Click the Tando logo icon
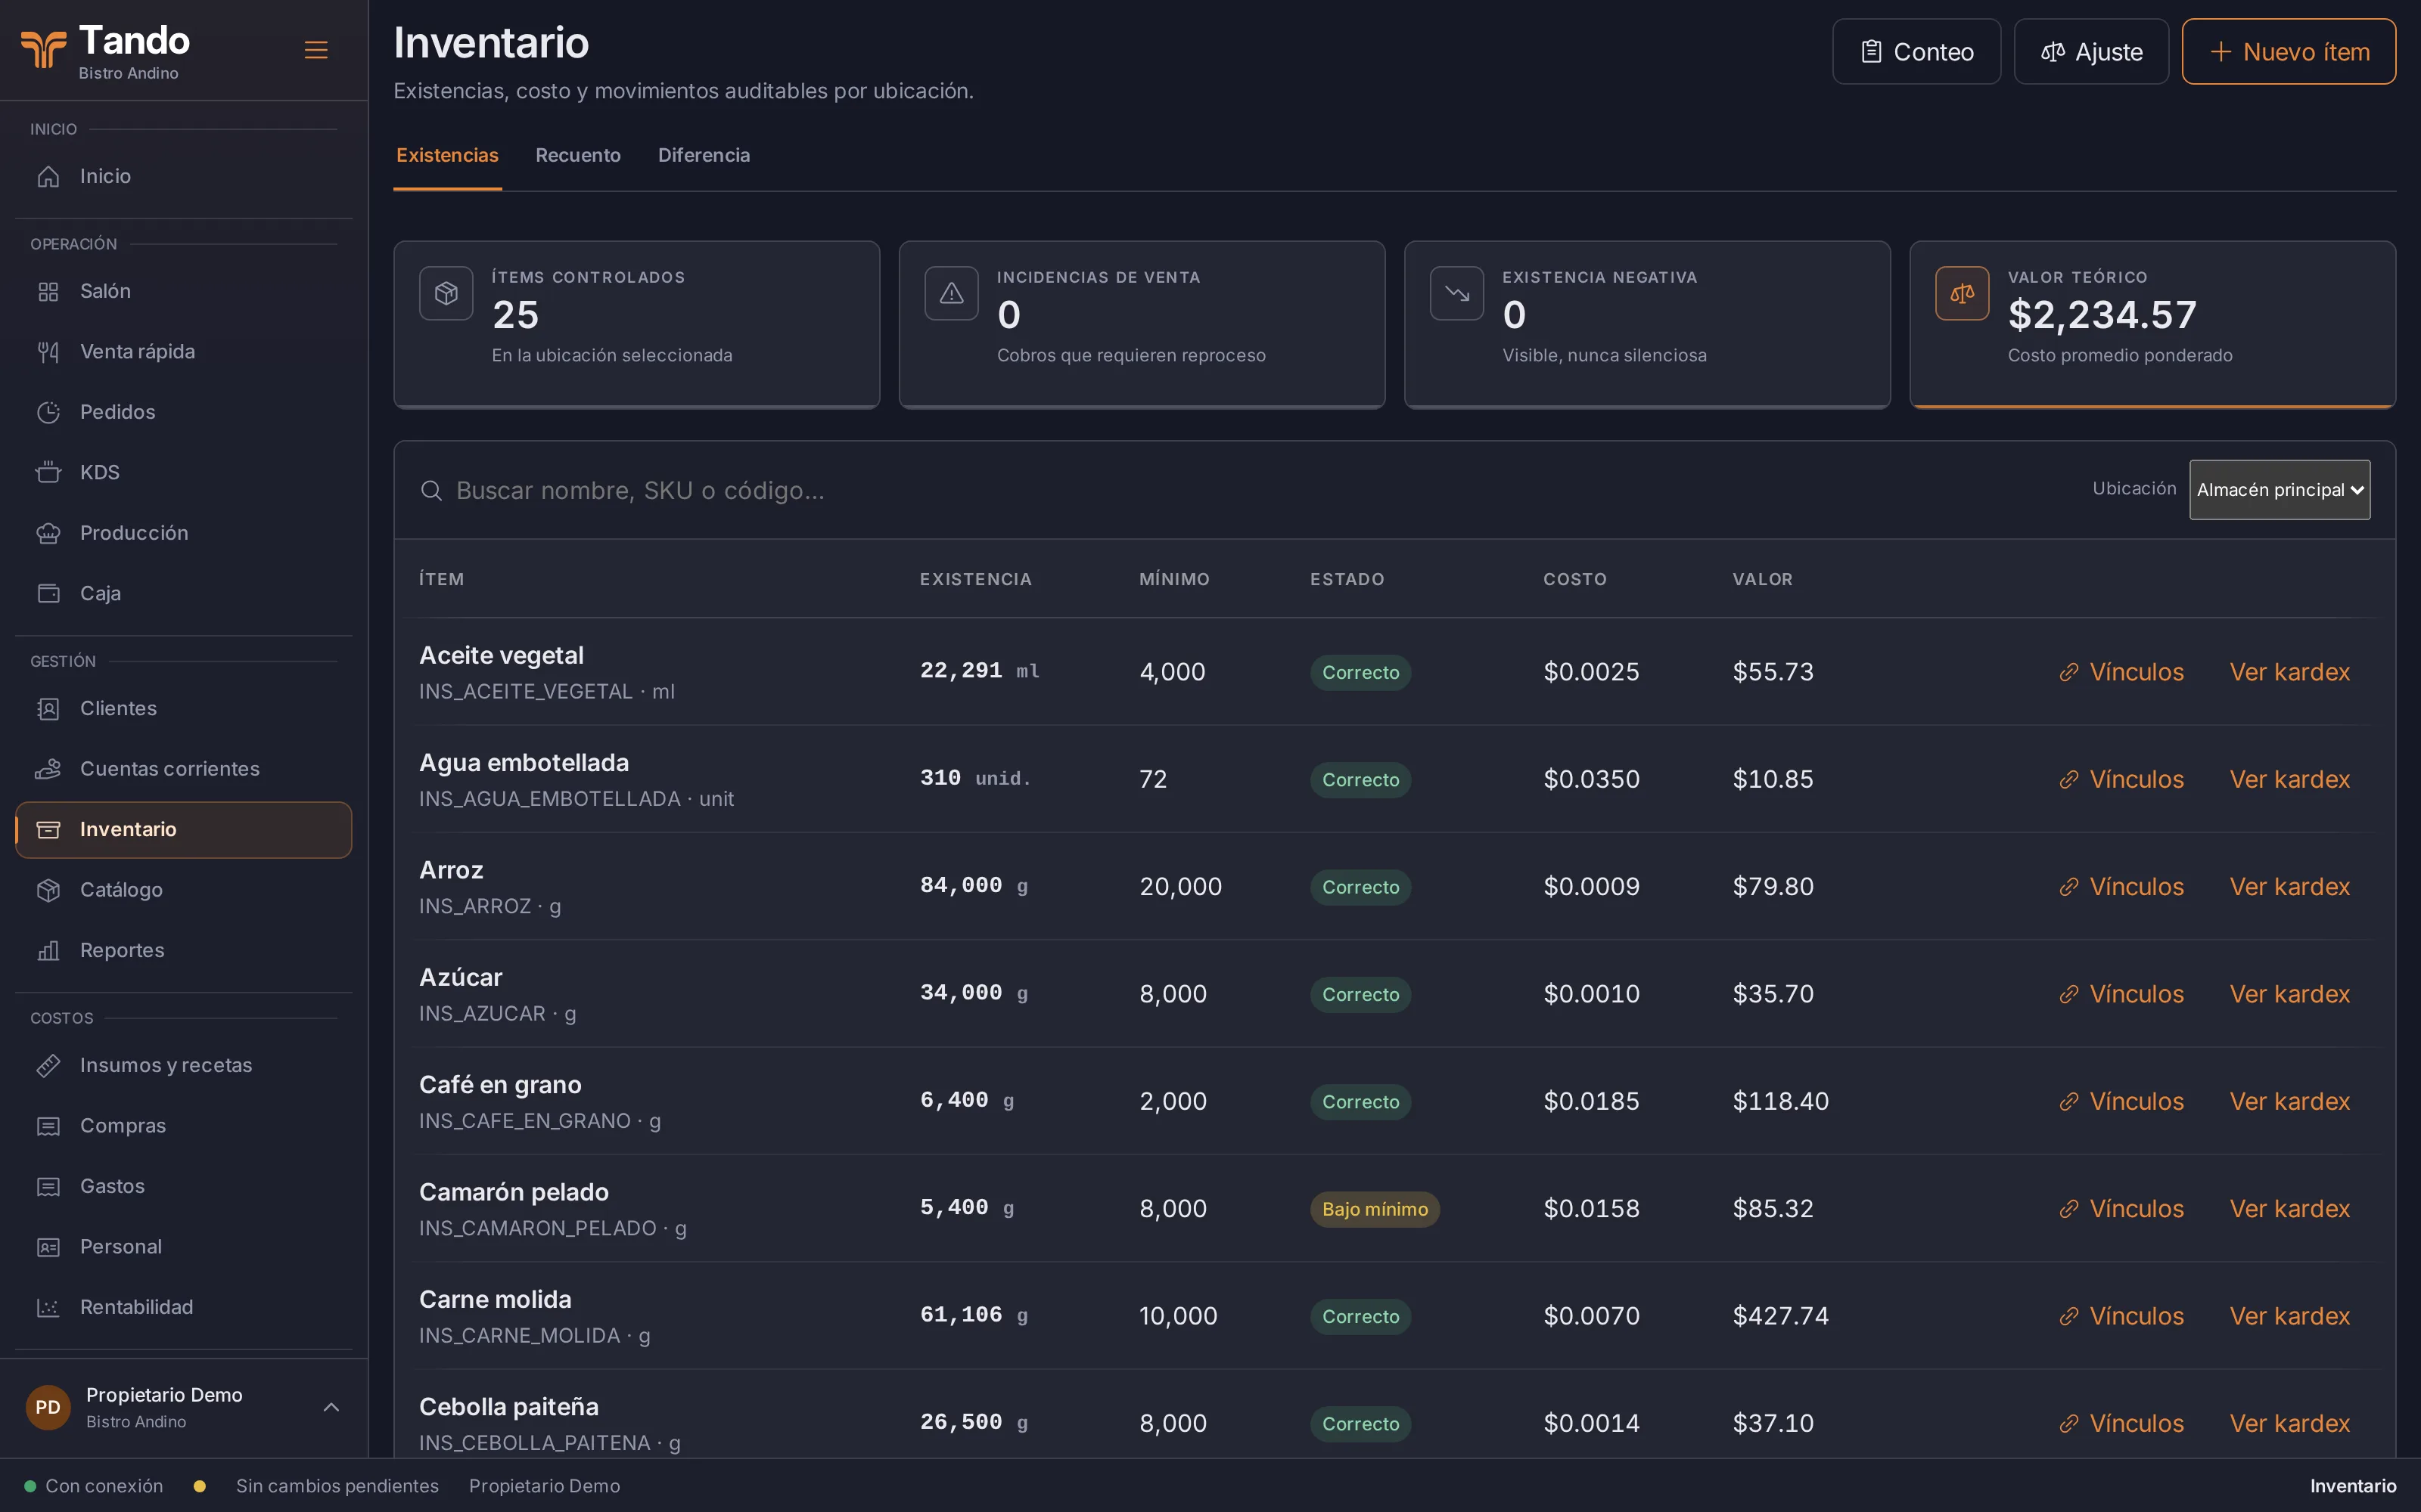The width and height of the screenshot is (2421, 1512). pos(43,49)
